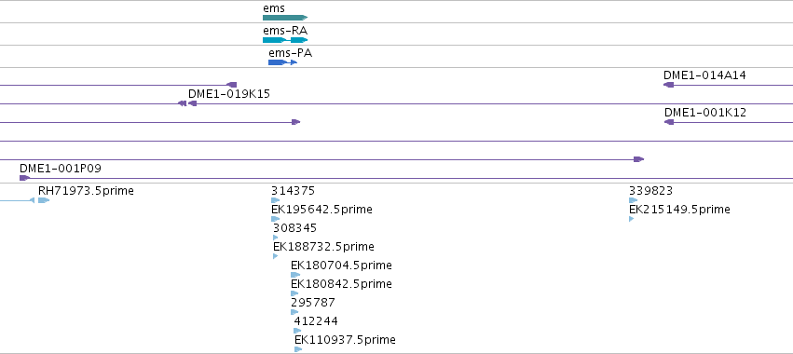Viewport: 793px width, 354px height.
Task: Select the ems gene arrow glyph
Action: click(285, 18)
